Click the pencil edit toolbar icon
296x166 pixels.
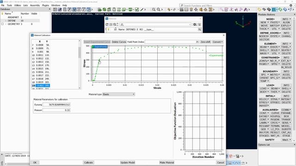click(x=142, y=9)
